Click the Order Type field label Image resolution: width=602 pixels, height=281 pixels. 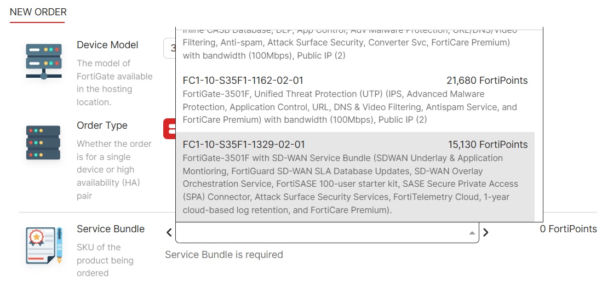(x=102, y=125)
